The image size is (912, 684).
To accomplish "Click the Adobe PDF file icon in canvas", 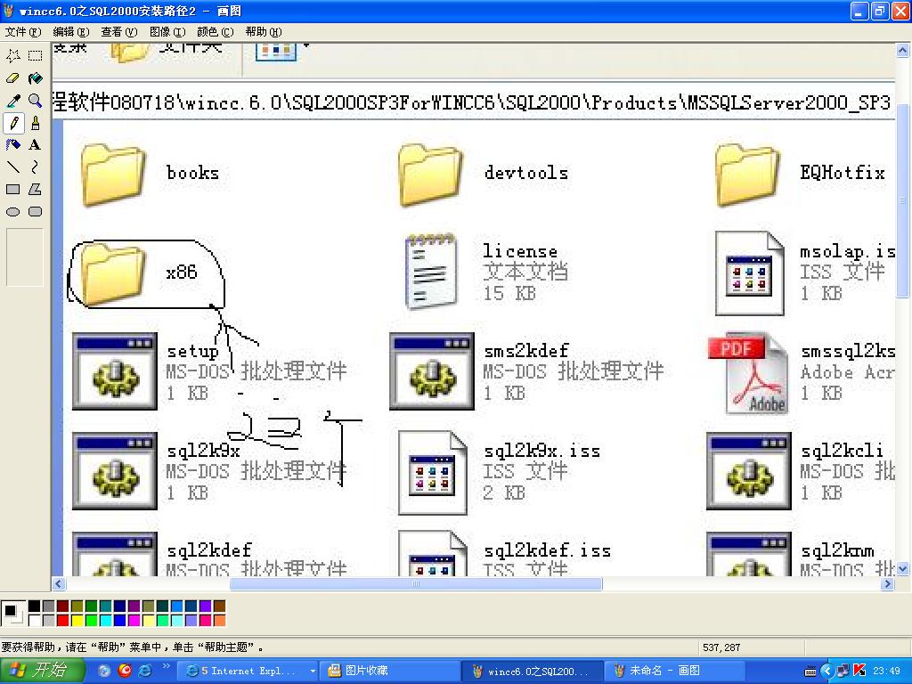I will click(x=748, y=373).
